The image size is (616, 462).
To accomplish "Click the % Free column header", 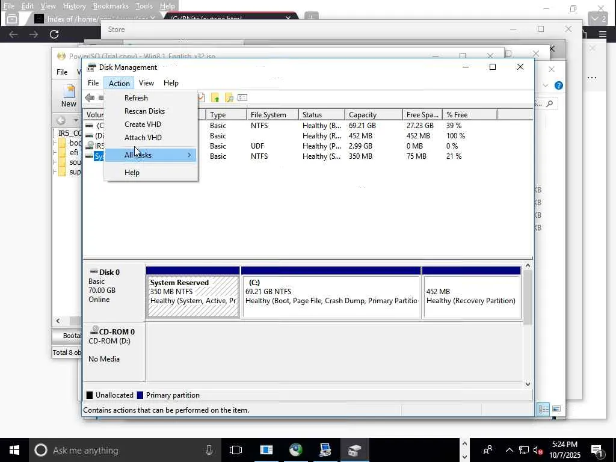I will [x=470, y=115].
